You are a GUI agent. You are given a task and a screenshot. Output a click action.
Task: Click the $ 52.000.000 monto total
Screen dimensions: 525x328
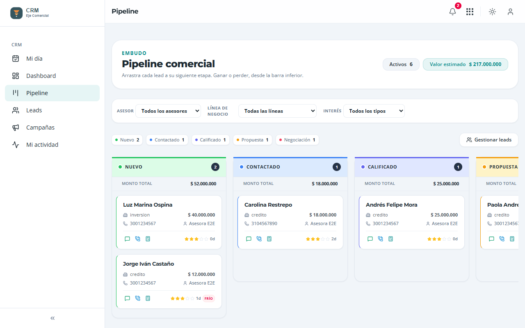pos(203,184)
